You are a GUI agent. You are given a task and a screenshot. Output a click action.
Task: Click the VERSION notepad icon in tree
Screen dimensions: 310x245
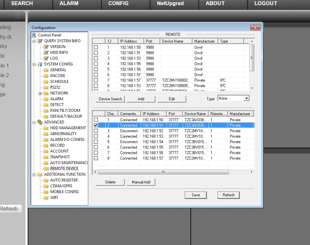click(46, 47)
